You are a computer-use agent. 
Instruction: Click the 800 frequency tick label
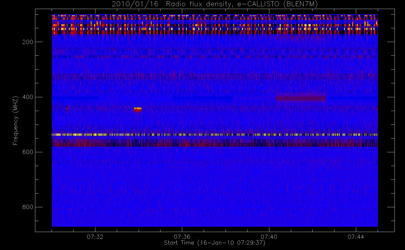click(28, 207)
